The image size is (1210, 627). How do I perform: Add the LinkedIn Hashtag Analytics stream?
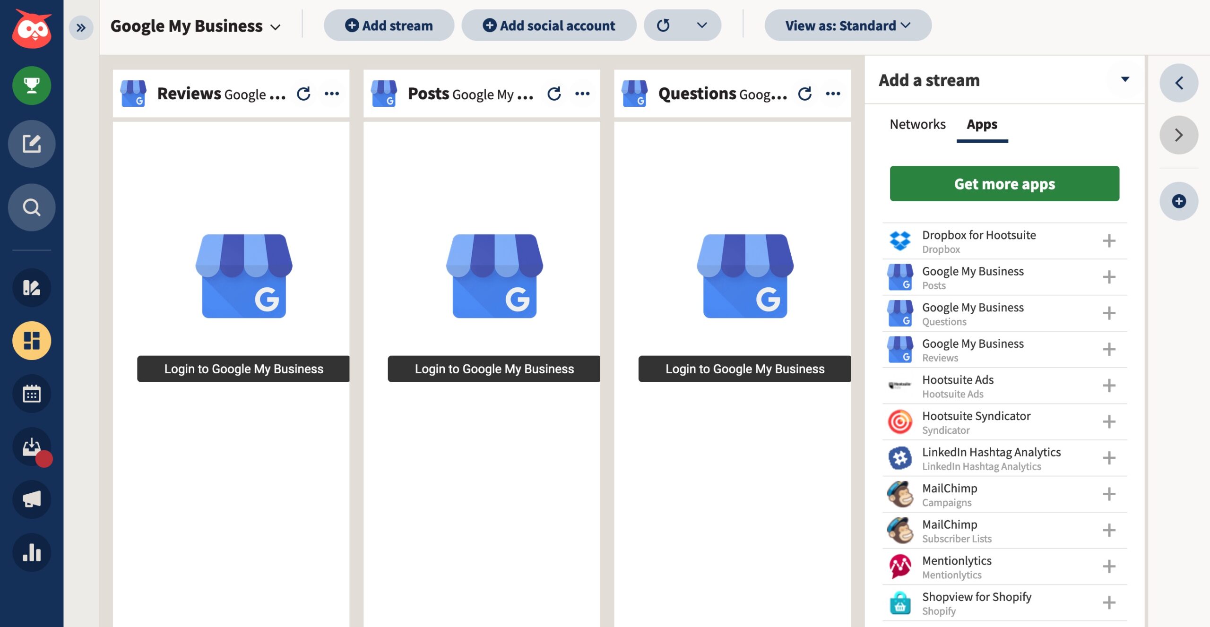pos(1109,458)
